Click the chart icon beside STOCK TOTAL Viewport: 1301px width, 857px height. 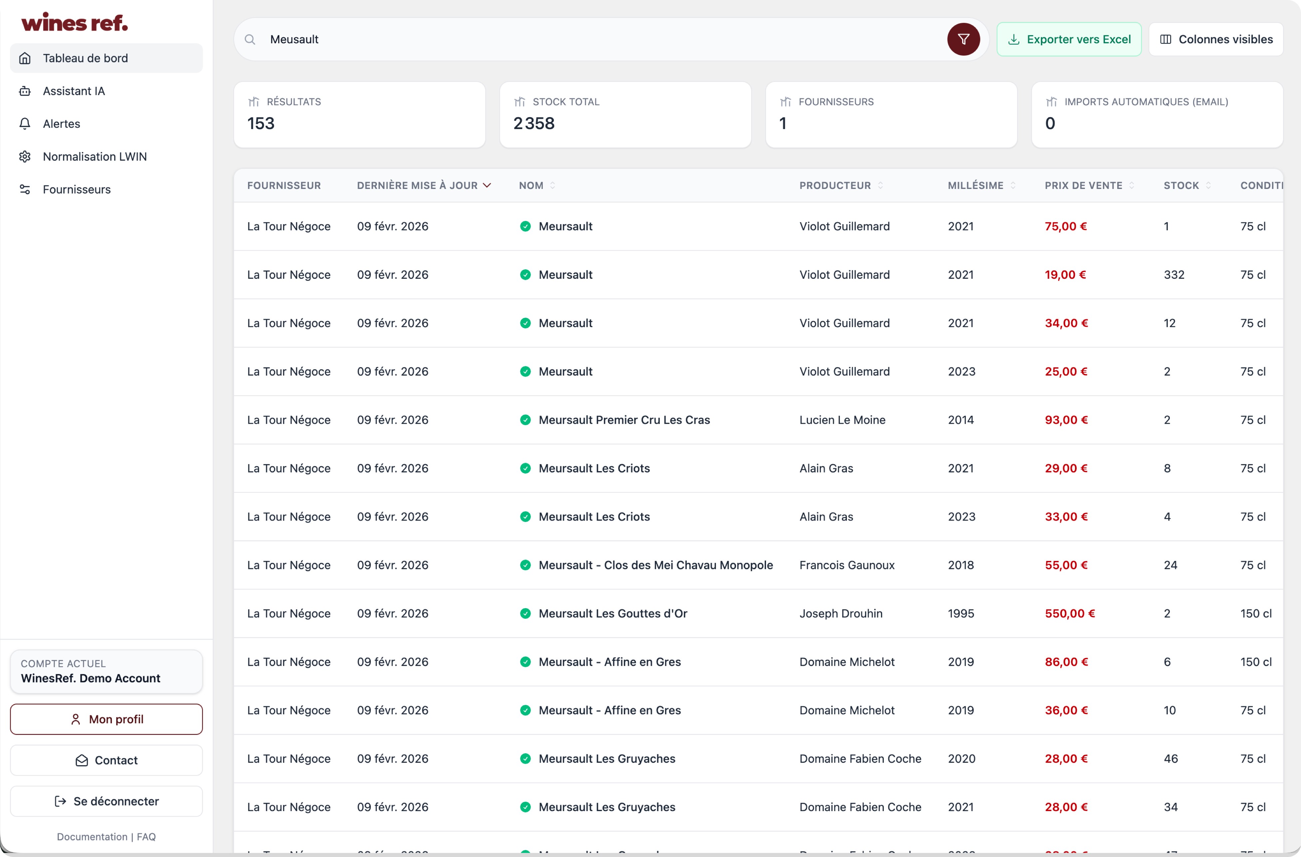(520, 102)
